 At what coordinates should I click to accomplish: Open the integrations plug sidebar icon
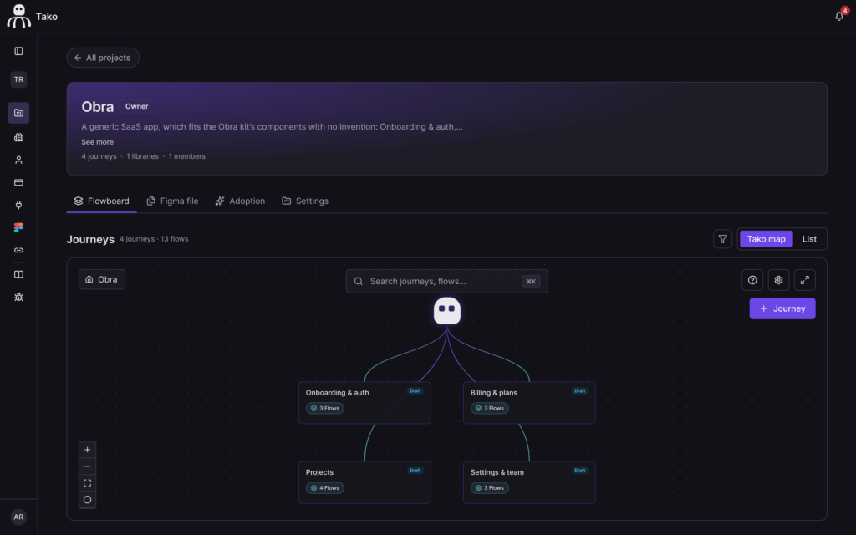click(18, 205)
